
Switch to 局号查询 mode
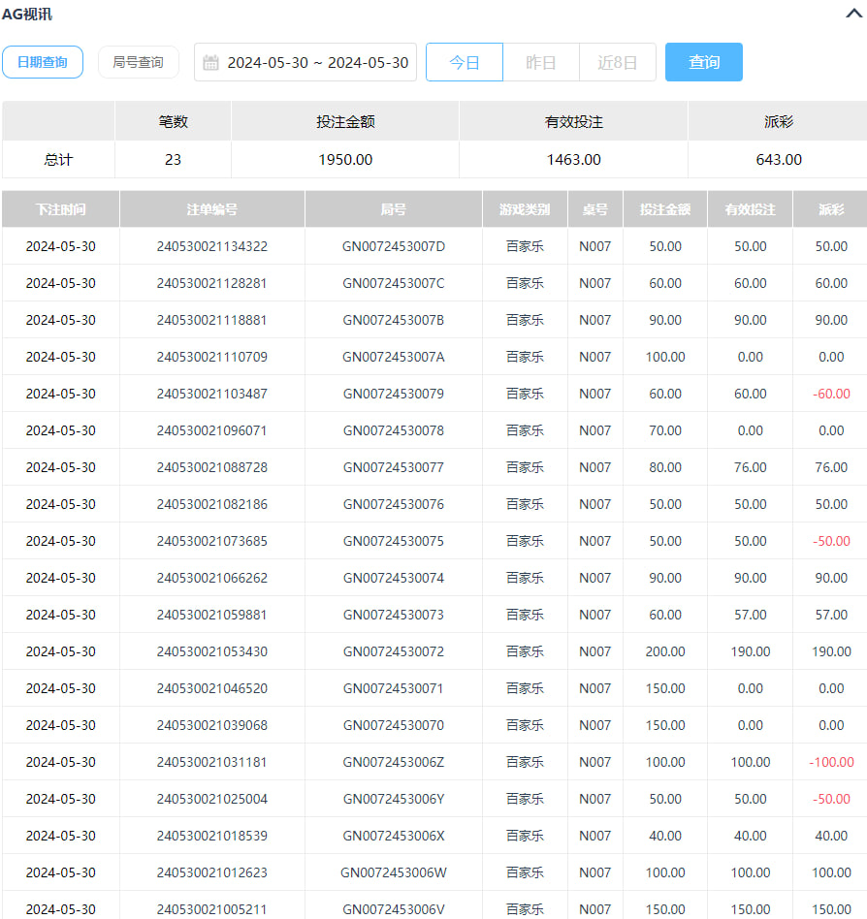[138, 62]
